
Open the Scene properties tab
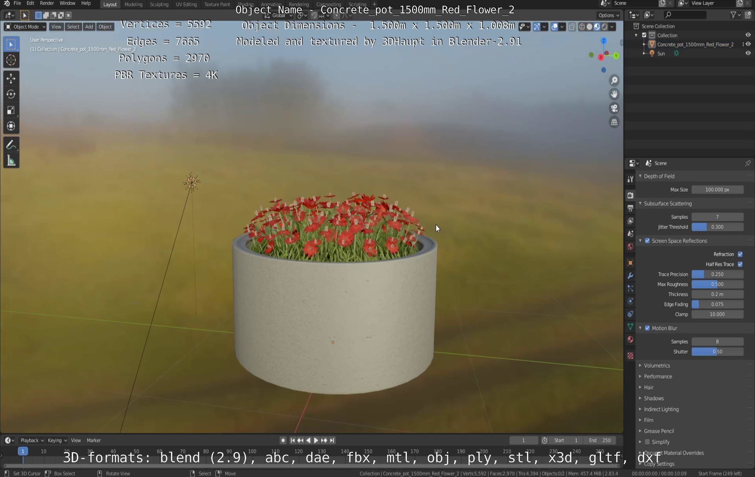pos(630,234)
